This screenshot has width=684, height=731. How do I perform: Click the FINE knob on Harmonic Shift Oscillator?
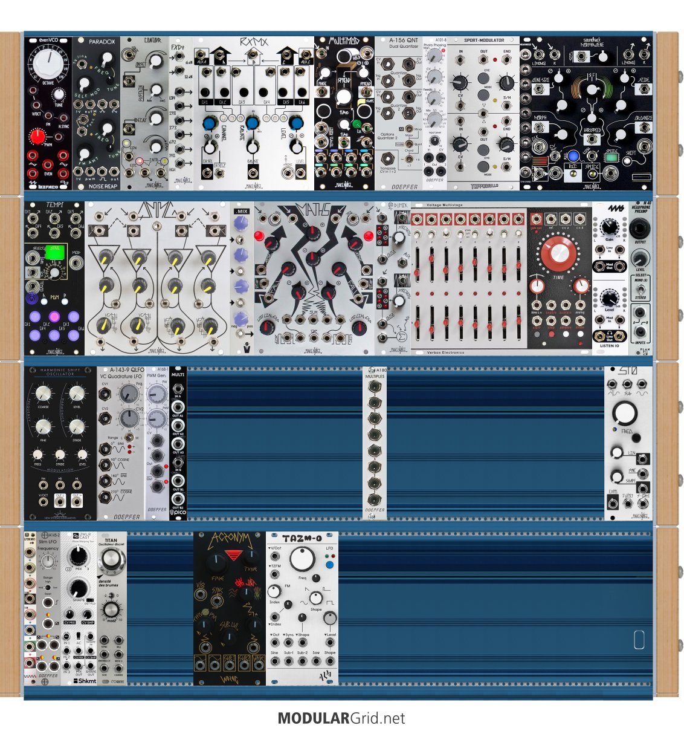[44, 427]
